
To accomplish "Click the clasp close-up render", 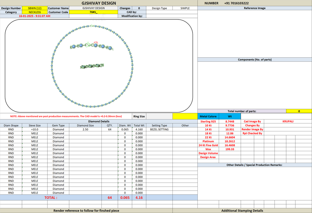I will pos(92,46).
